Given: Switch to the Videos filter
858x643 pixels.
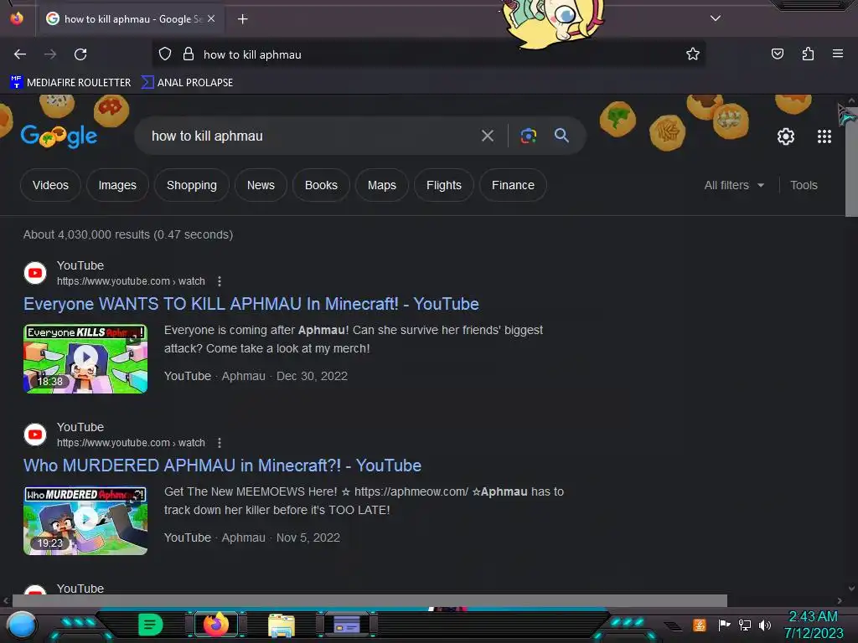Looking at the screenshot, I should pyautogui.click(x=50, y=185).
